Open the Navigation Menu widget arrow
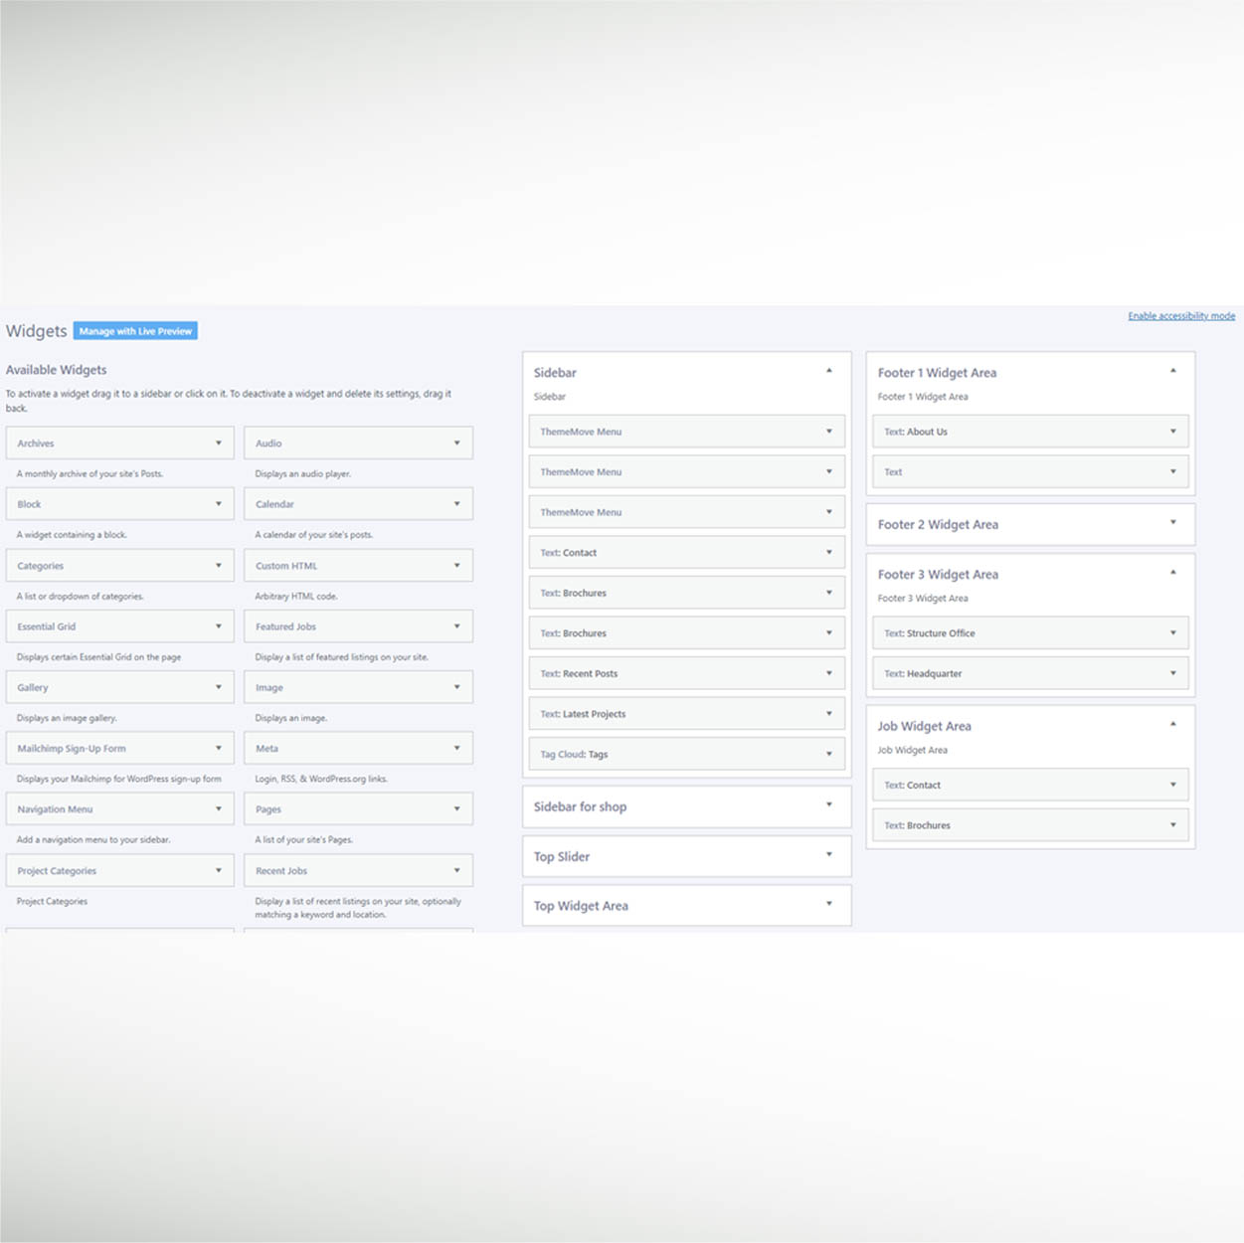Viewport: 1244px width, 1243px height. pos(219,809)
